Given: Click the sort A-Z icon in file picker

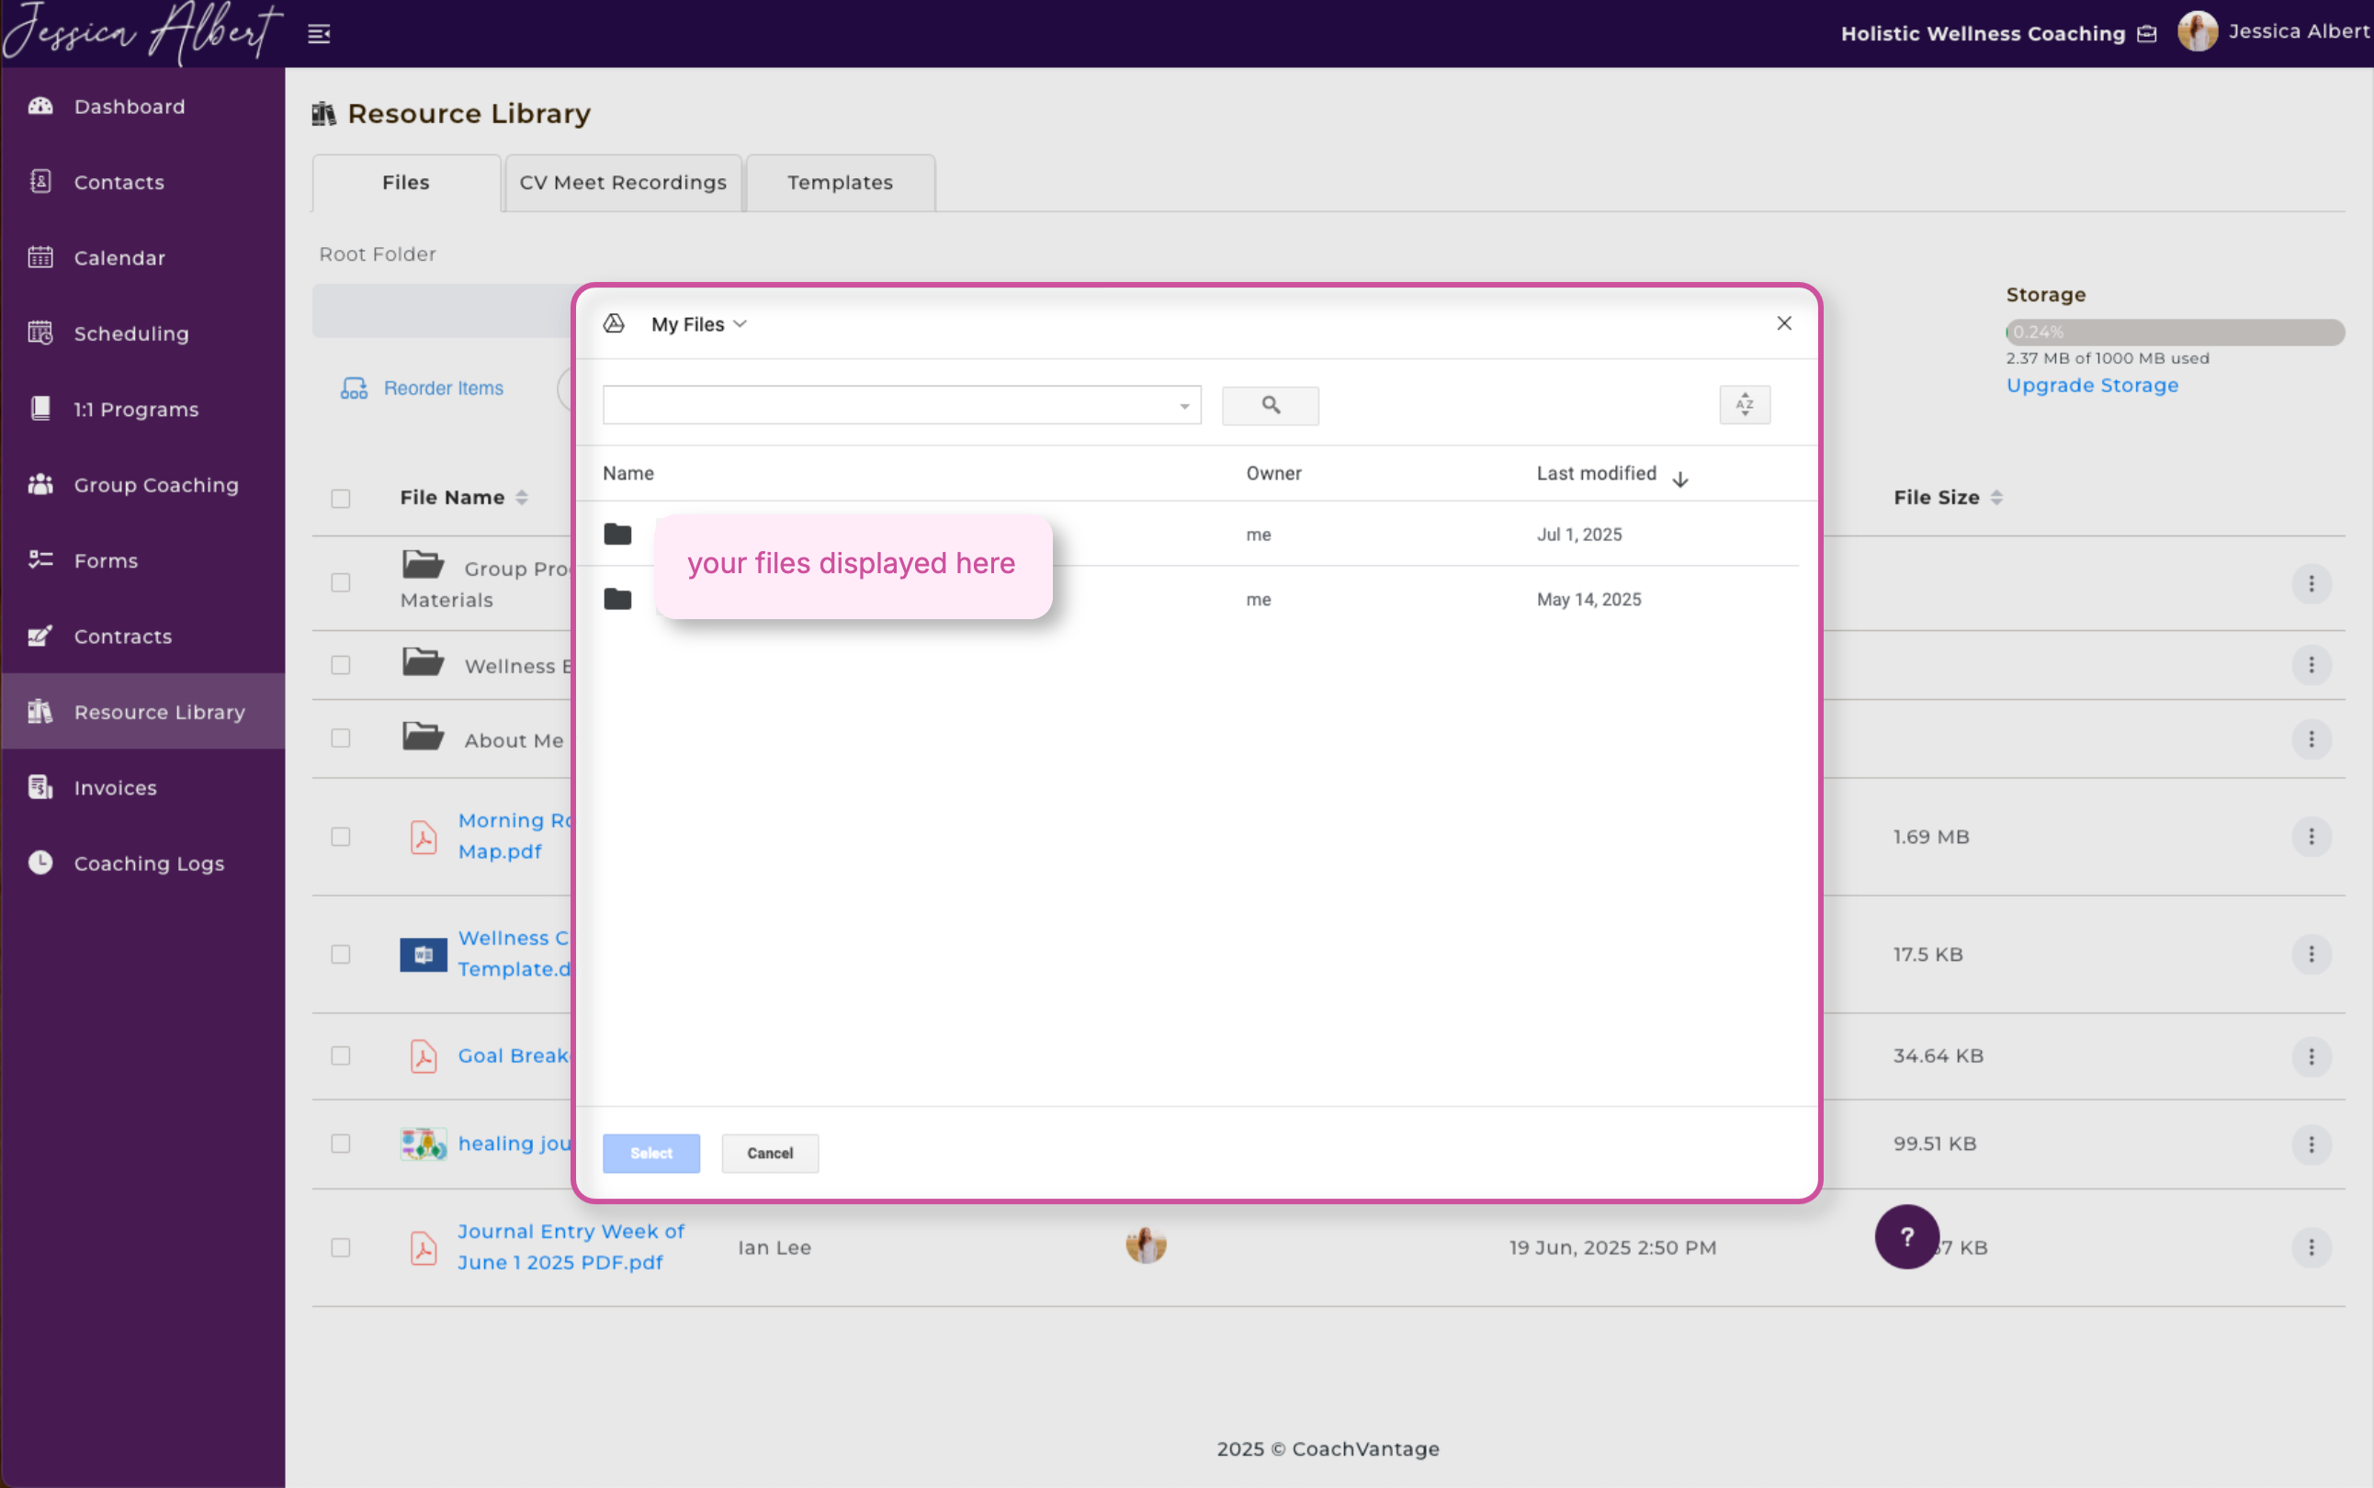Looking at the screenshot, I should [x=1744, y=404].
